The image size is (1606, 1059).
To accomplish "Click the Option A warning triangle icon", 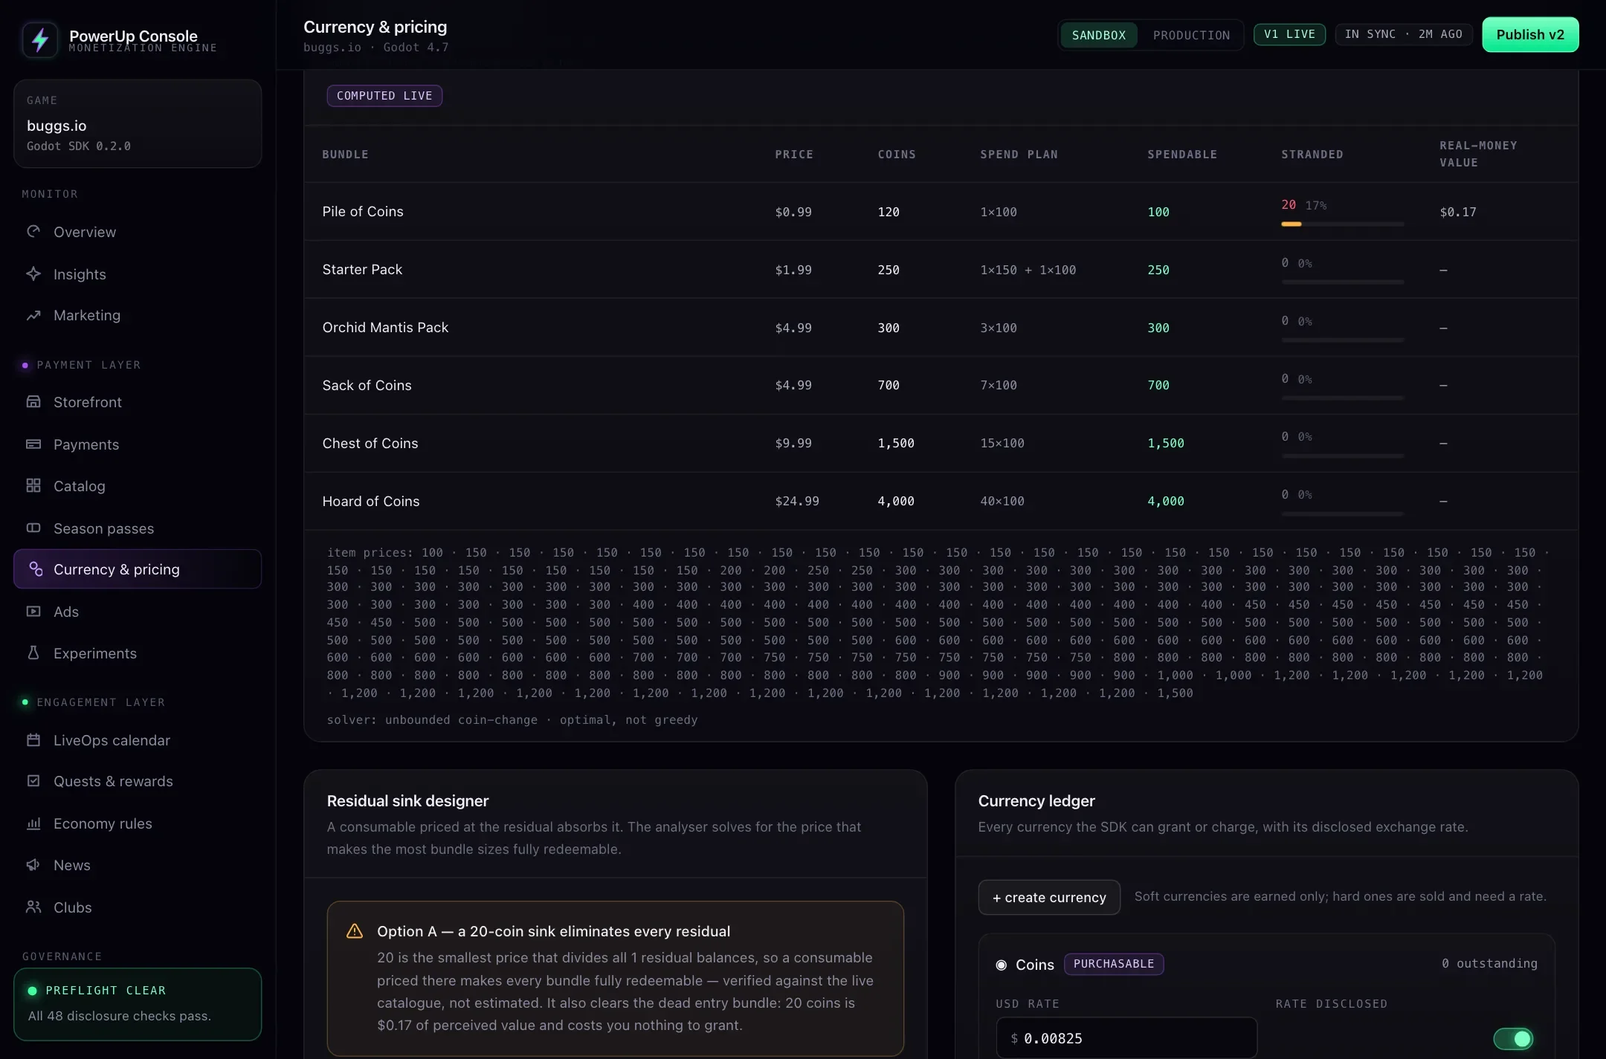I will (355, 931).
